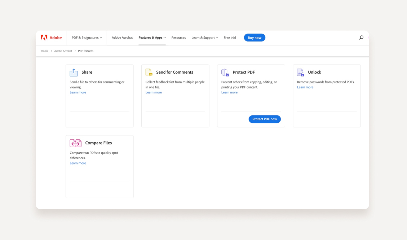Click the Compare Files arrows icon
This screenshot has width=407, height=240.
(76, 143)
